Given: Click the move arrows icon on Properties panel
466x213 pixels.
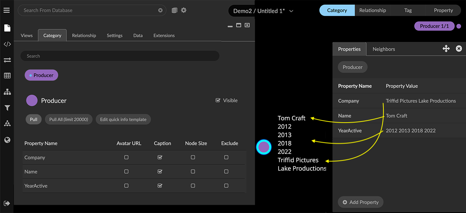Looking at the screenshot, I should (x=446, y=49).
